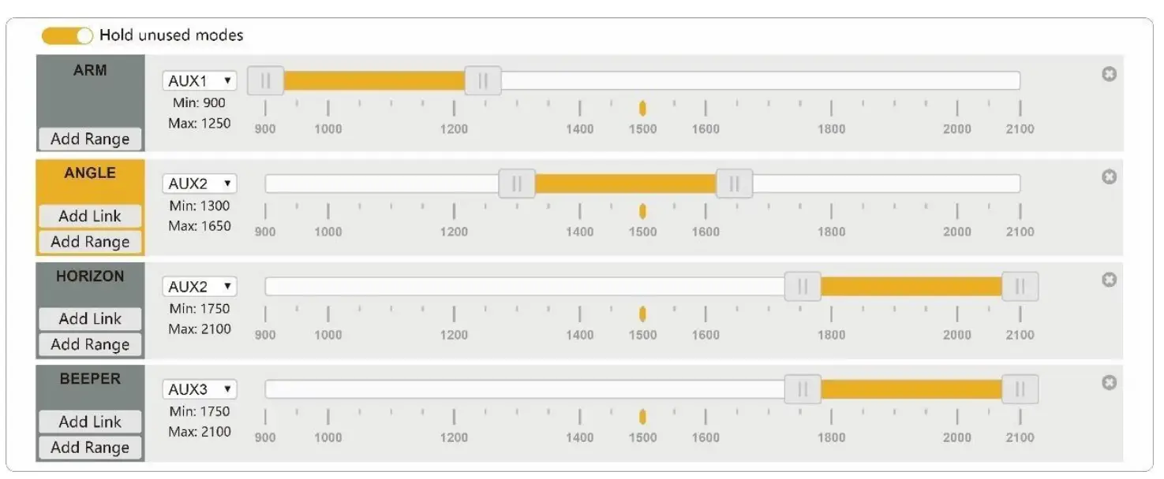Screen dimensions: 1164x479
Task: Toggle the Hold unused modes switch
Action: 67,35
